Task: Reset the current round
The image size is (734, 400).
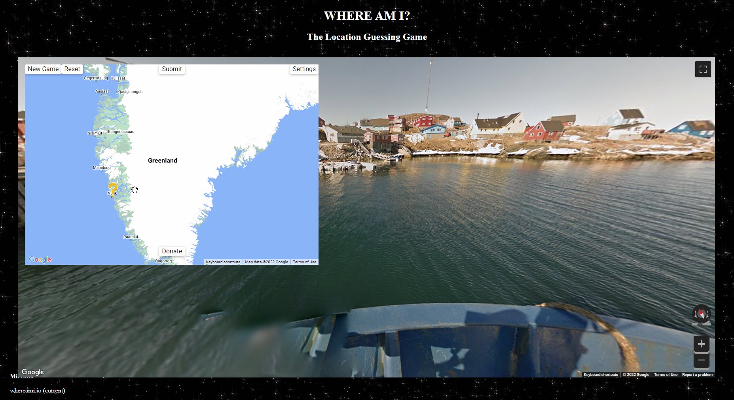Action: [x=72, y=69]
